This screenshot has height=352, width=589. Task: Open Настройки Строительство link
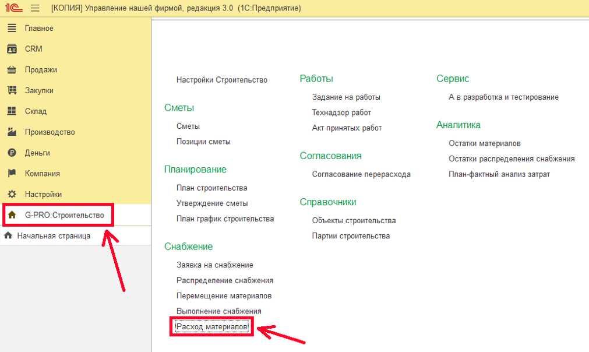pyautogui.click(x=222, y=80)
